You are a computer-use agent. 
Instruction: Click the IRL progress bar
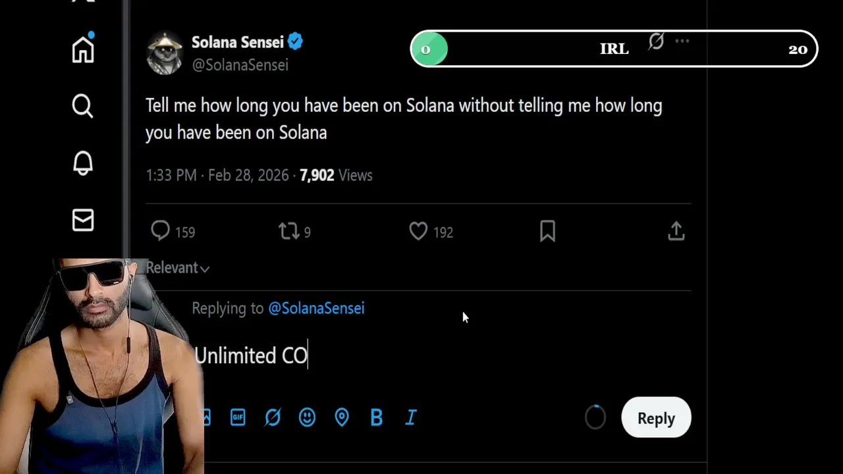click(614, 49)
